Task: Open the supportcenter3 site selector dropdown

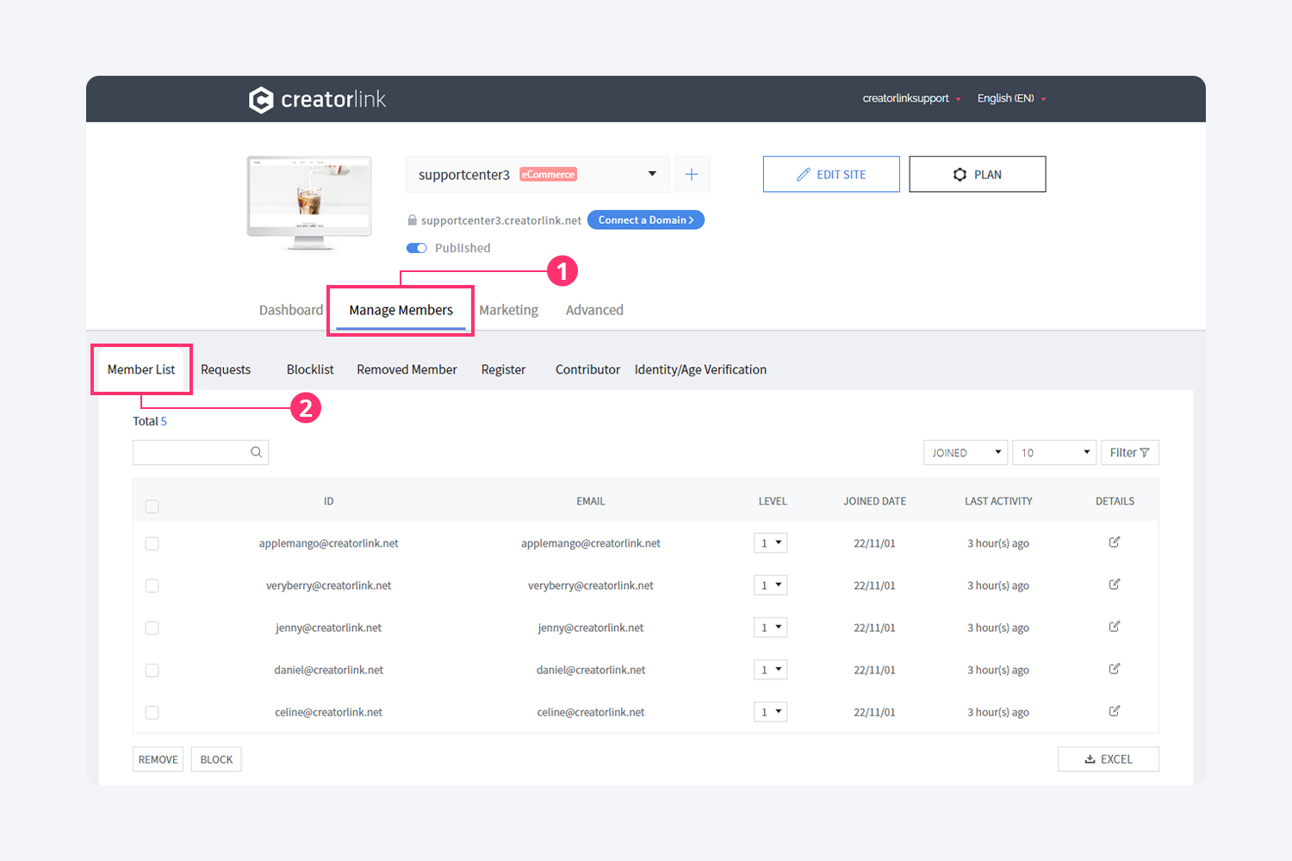Action: click(537, 174)
